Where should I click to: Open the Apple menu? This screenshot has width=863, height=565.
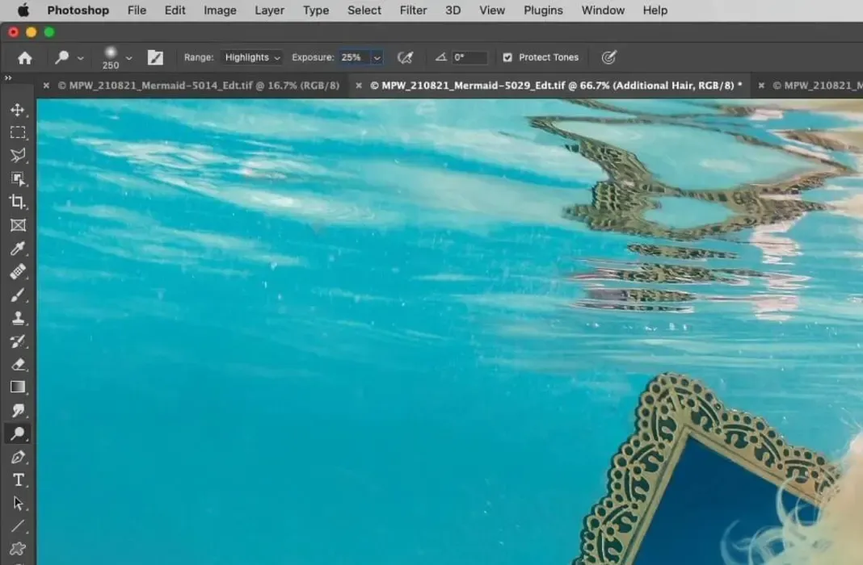[x=23, y=10]
